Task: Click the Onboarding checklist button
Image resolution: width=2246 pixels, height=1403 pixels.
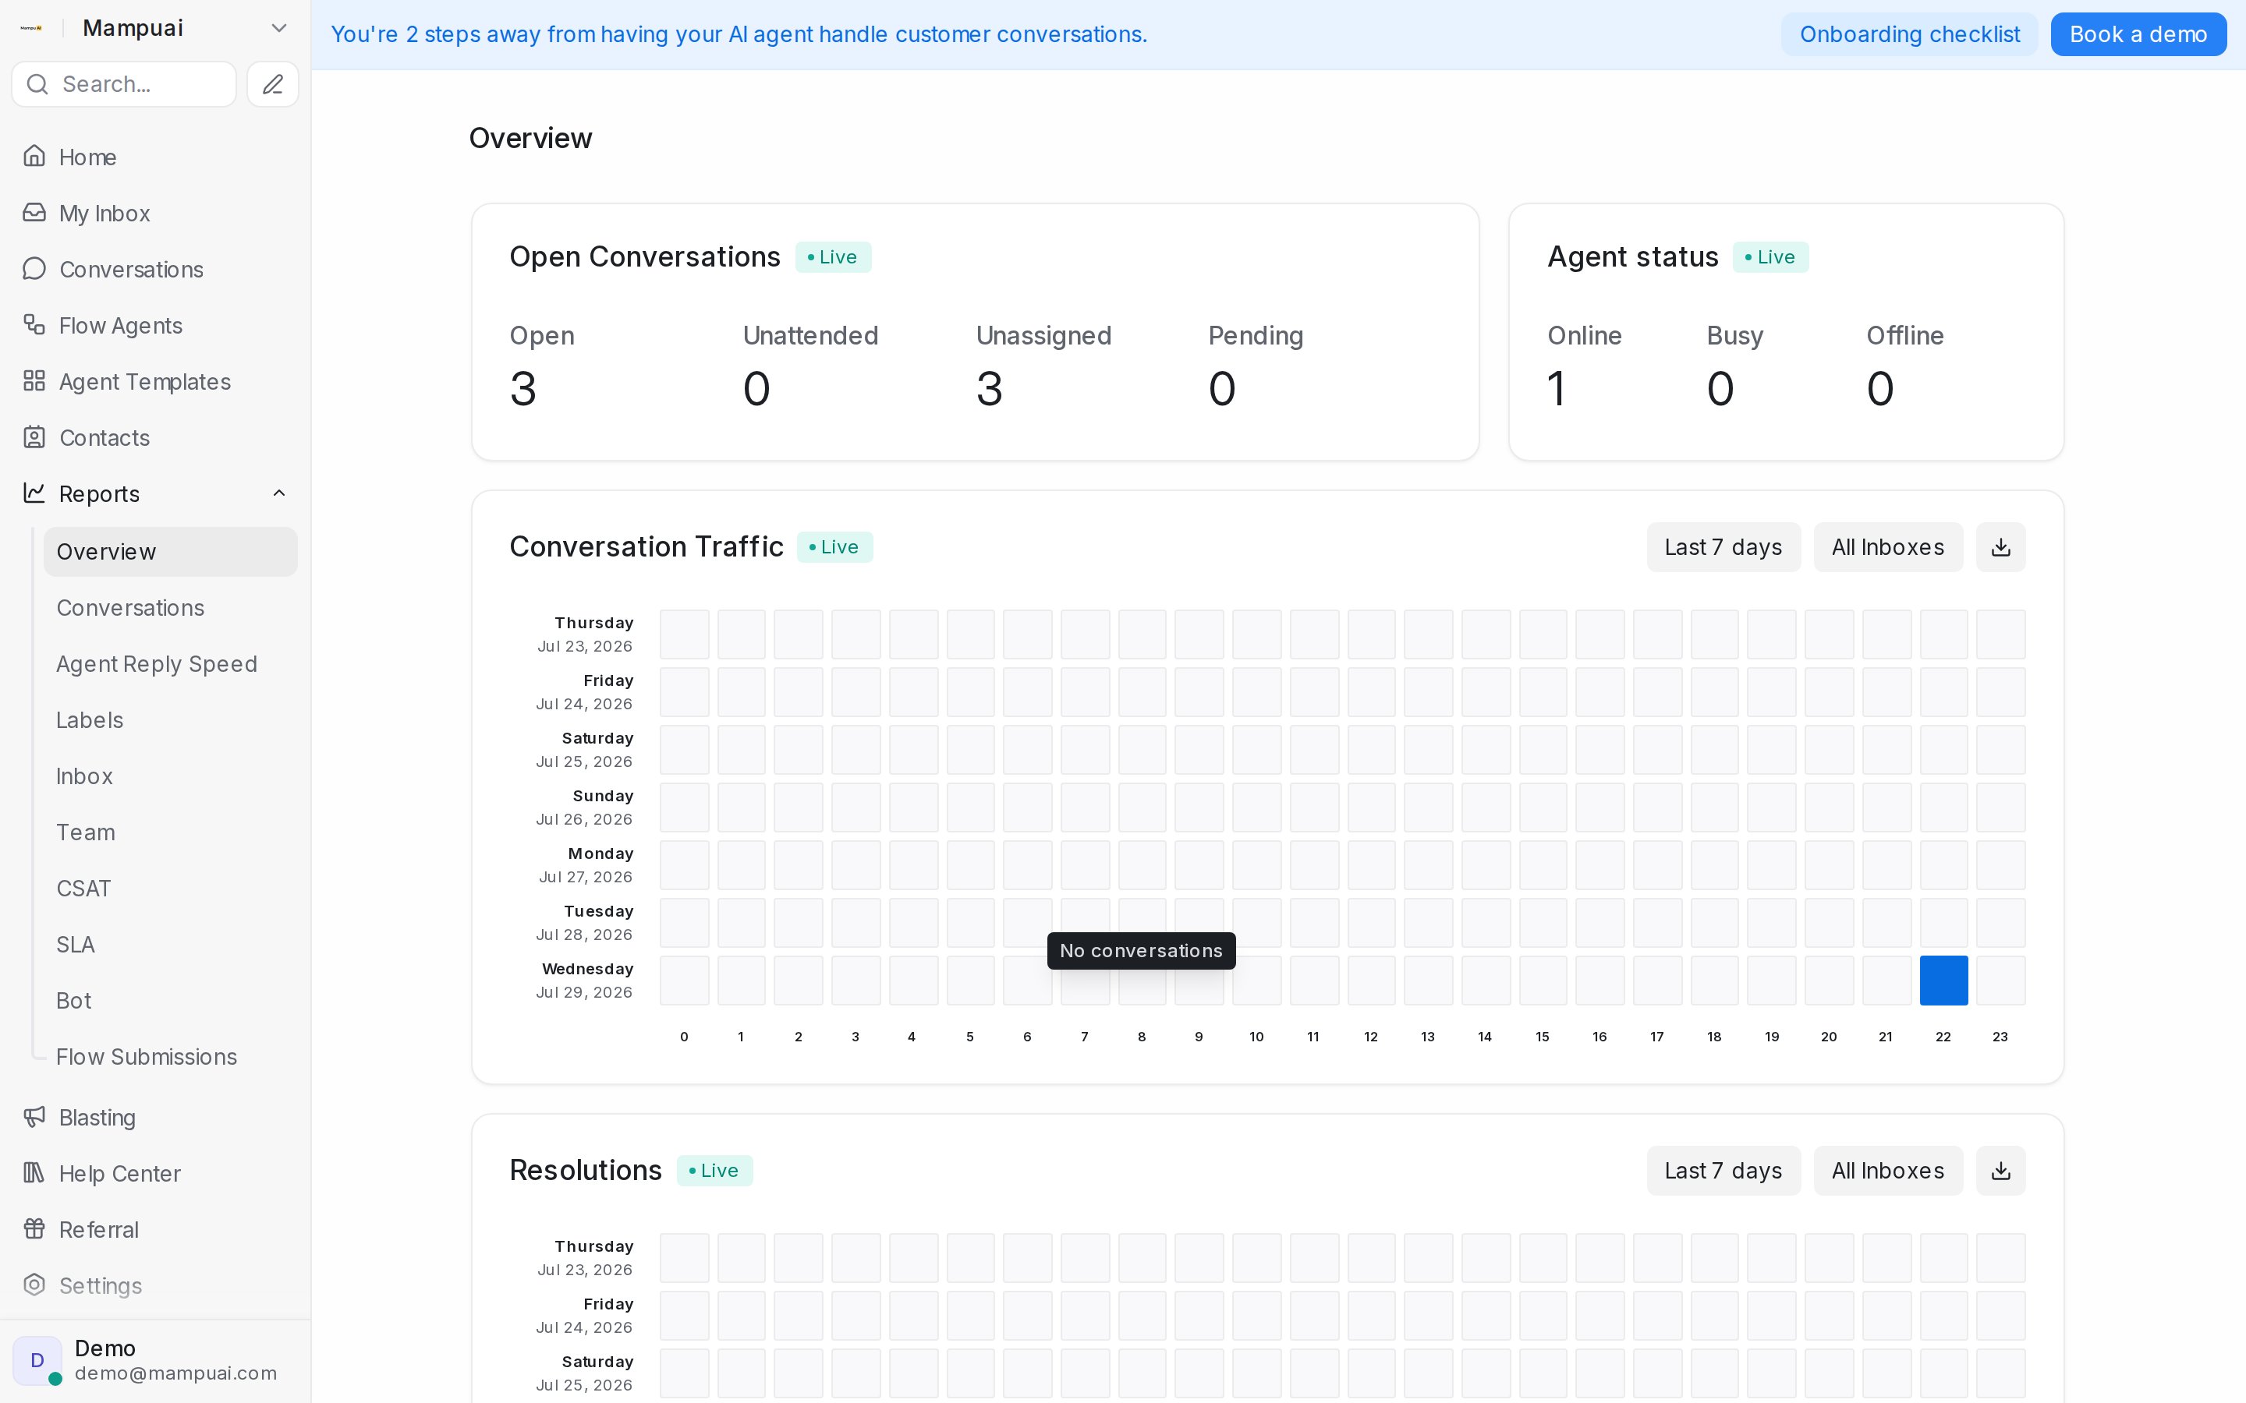Action: 1909,34
